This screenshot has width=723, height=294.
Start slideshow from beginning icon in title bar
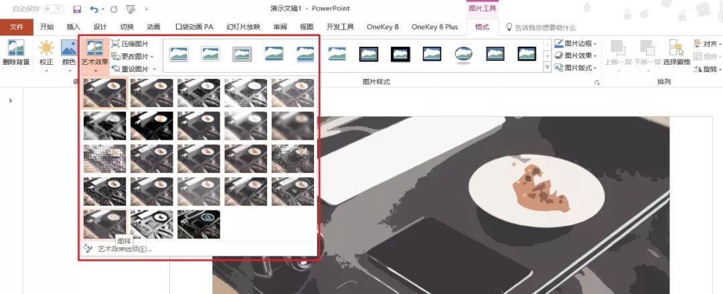(x=131, y=9)
